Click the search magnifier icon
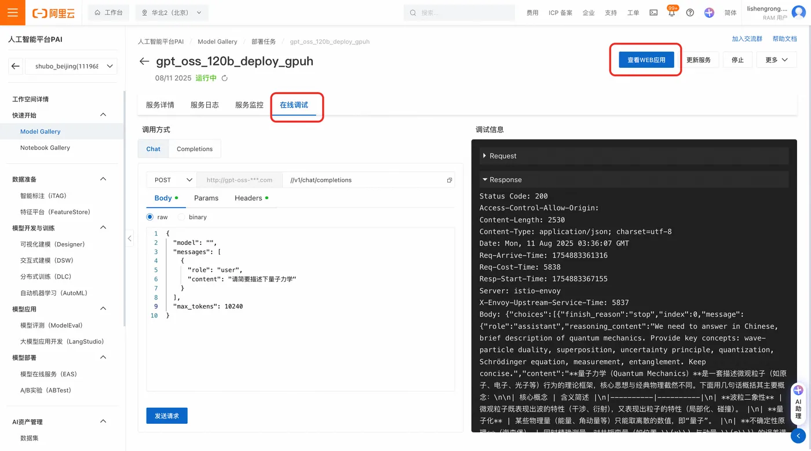Screen dimensions: 811x451 click(x=413, y=13)
